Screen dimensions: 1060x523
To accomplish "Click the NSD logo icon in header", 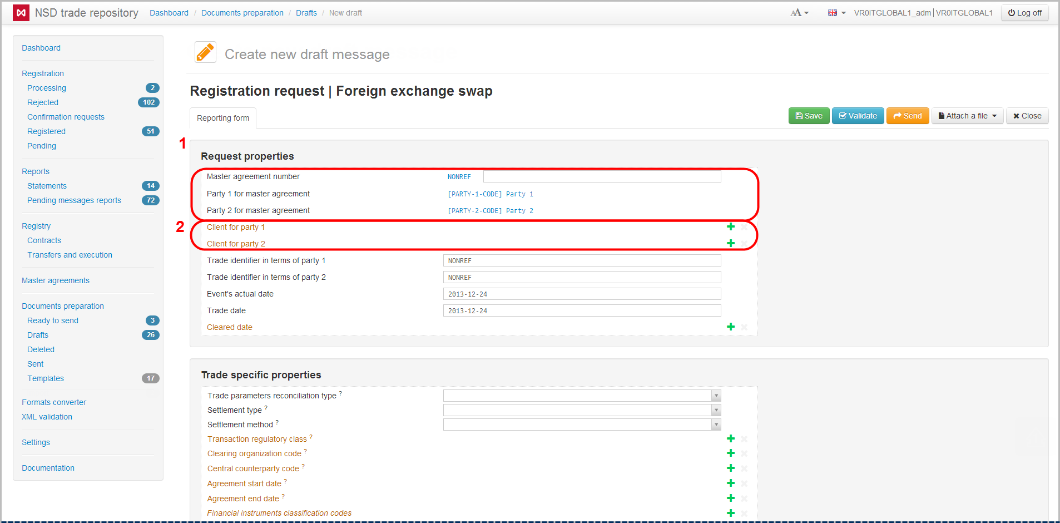I will [21, 13].
